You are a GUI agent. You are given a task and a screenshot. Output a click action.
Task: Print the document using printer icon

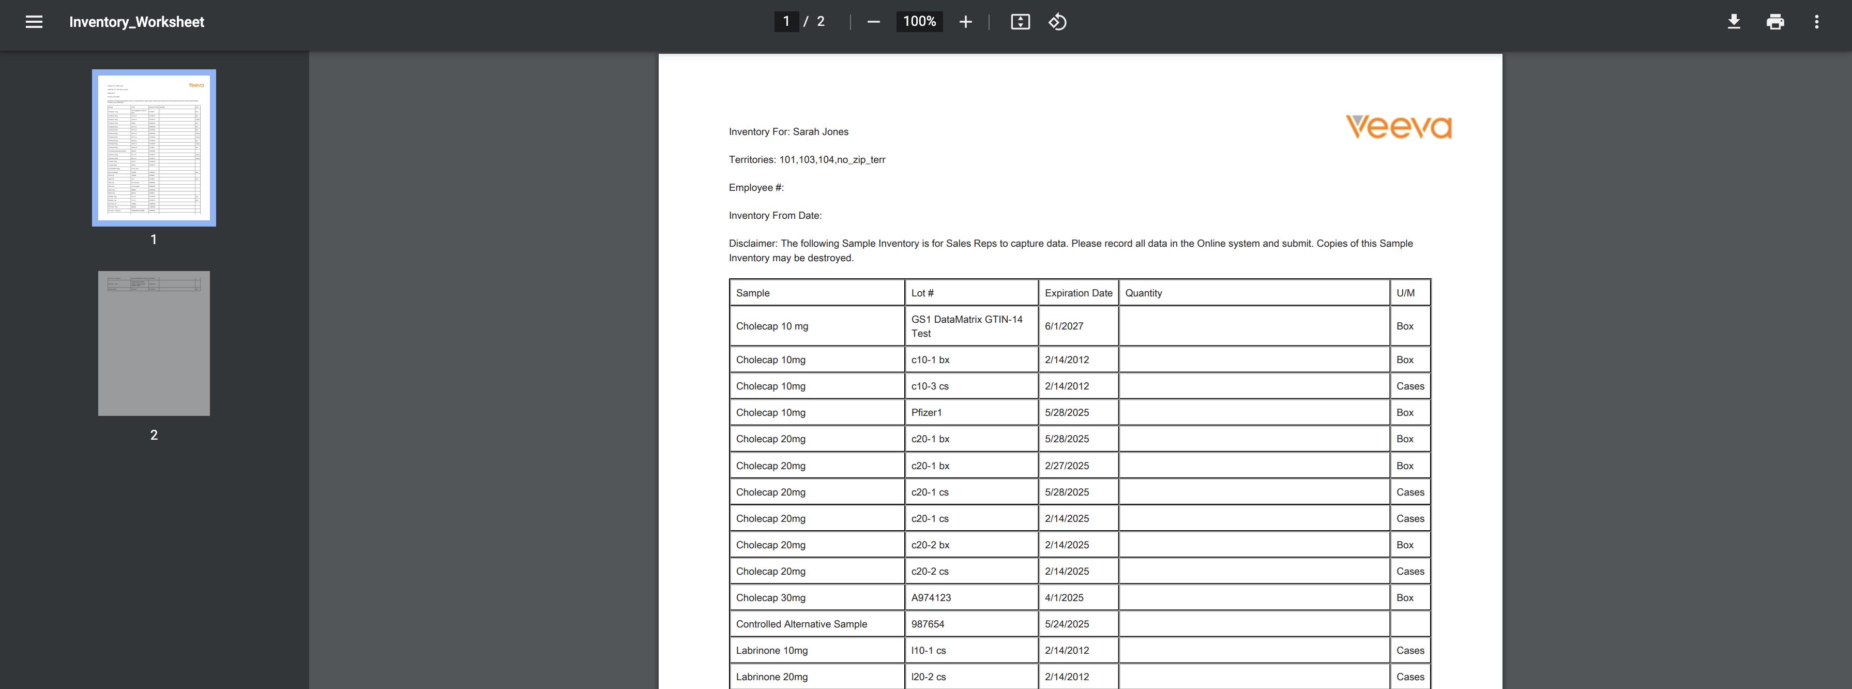[x=1775, y=22]
